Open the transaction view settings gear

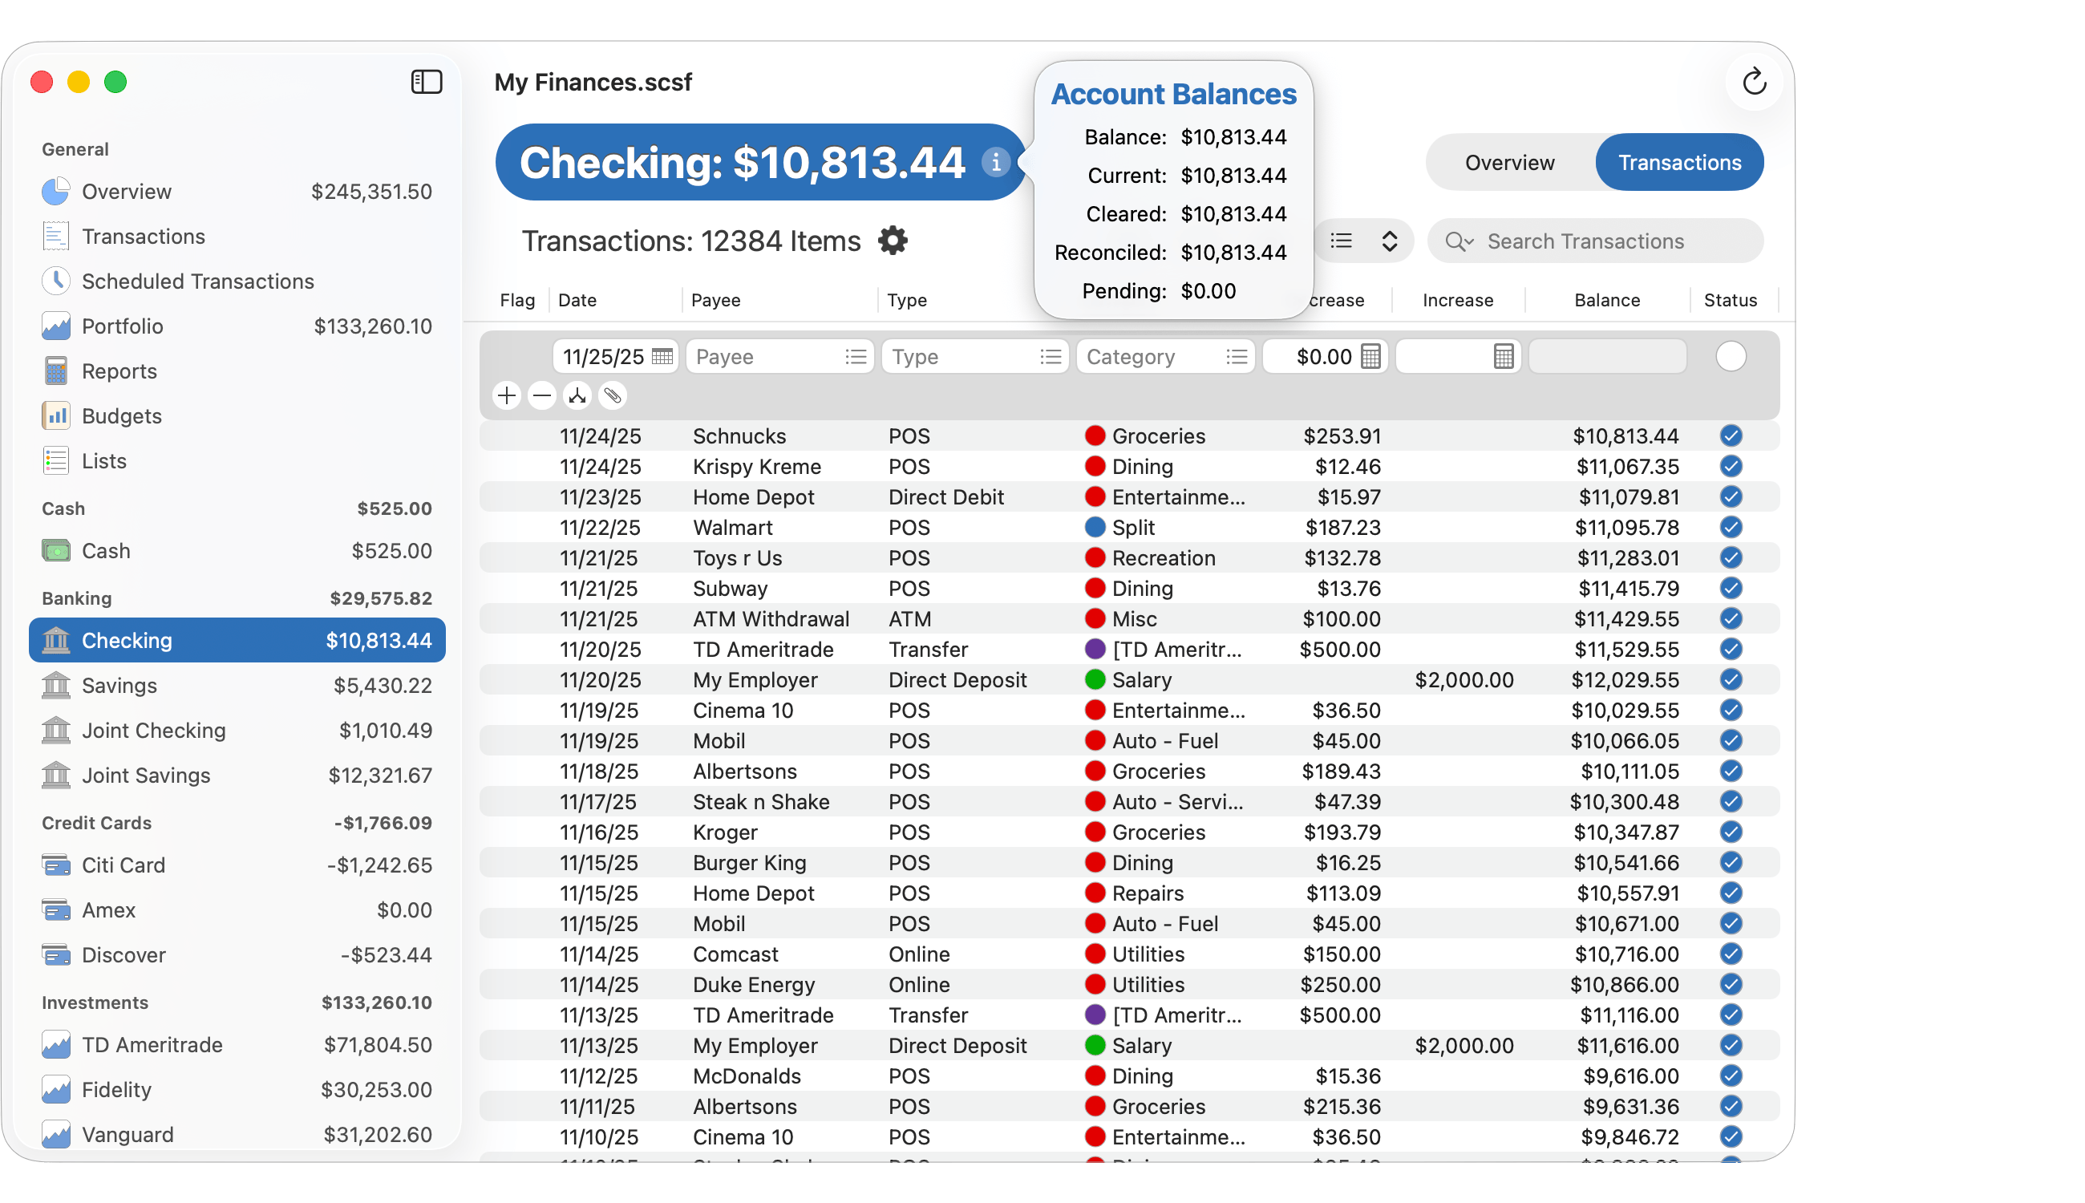pyautogui.click(x=893, y=241)
